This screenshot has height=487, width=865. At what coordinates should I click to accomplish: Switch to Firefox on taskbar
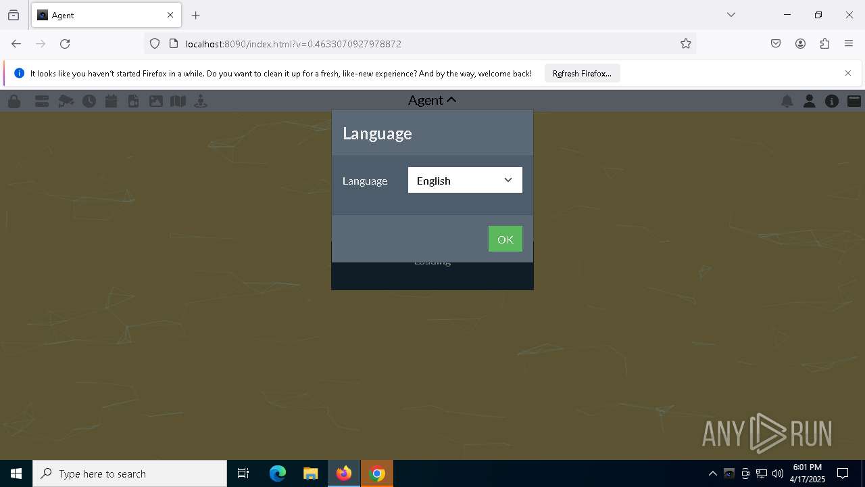[x=344, y=473]
